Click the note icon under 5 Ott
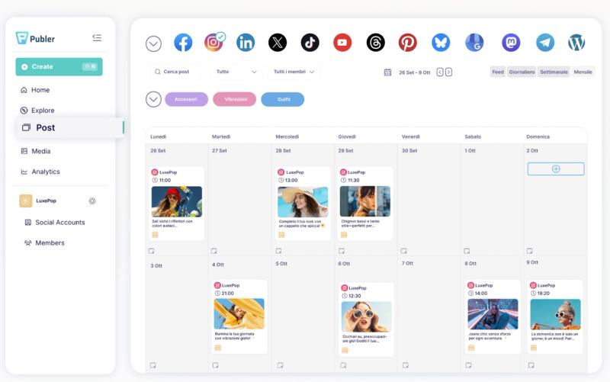The image size is (610, 382). pyautogui.click(x=280, y=365)
